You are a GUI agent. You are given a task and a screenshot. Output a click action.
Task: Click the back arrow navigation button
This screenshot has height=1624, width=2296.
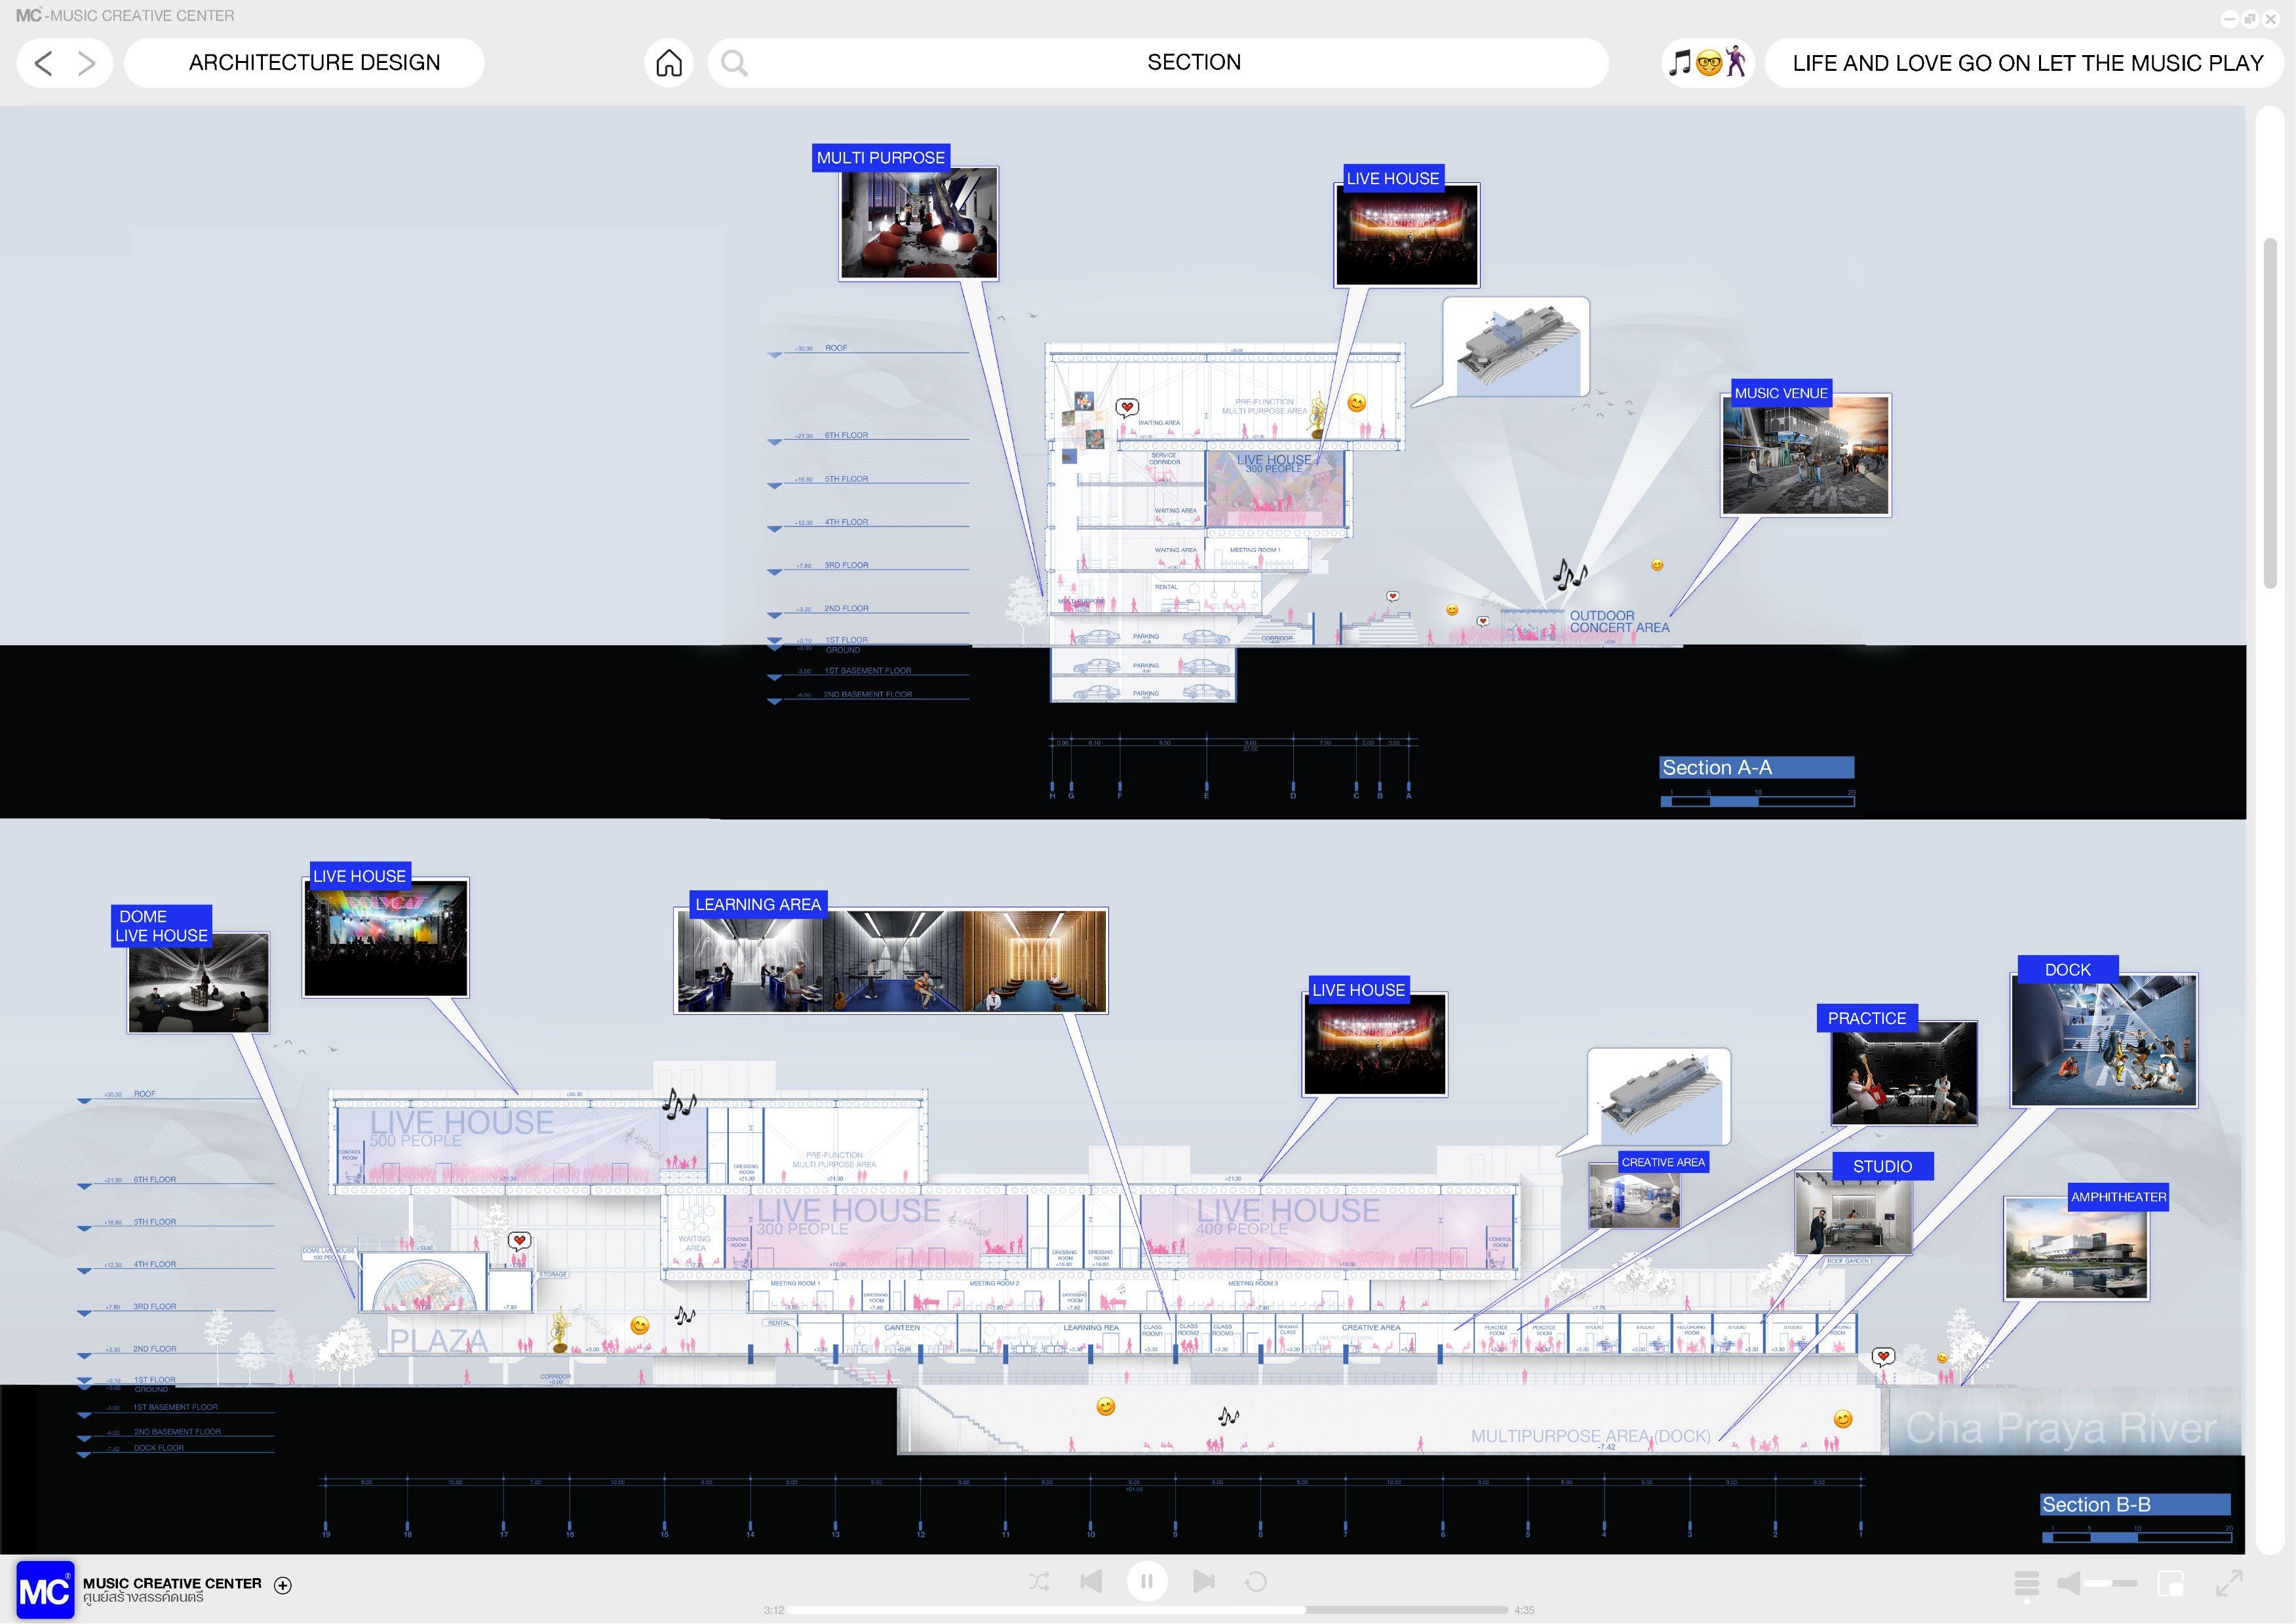click(43, 63)
